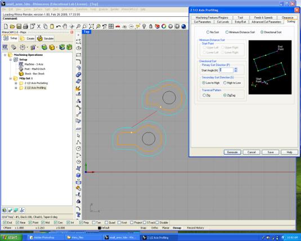Click the globe icon below the operations tree

point(5,210)
